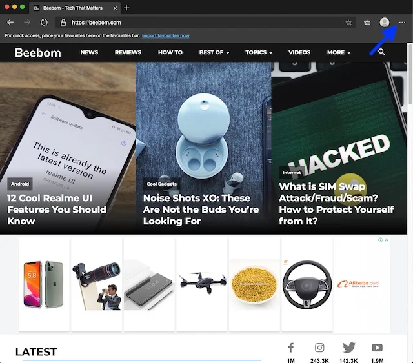Viewport: 413px width, 363px height.
Task: Click the address bar showing beebom.com
Action: [205, 23]
